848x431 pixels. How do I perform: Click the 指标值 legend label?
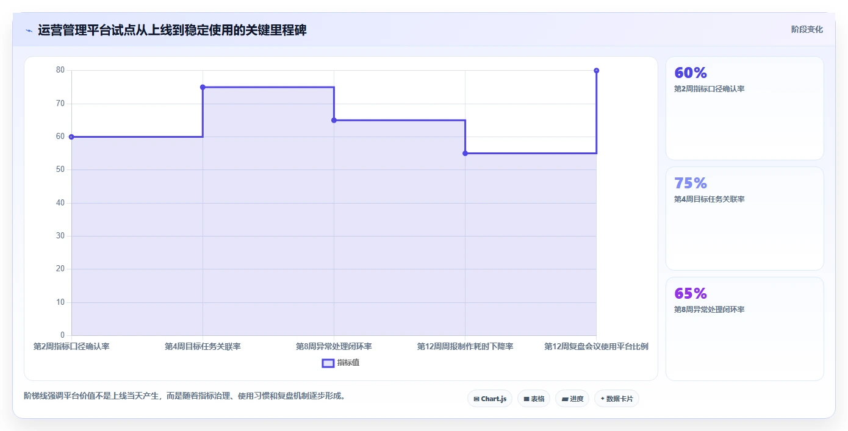(x=348, y=363)
